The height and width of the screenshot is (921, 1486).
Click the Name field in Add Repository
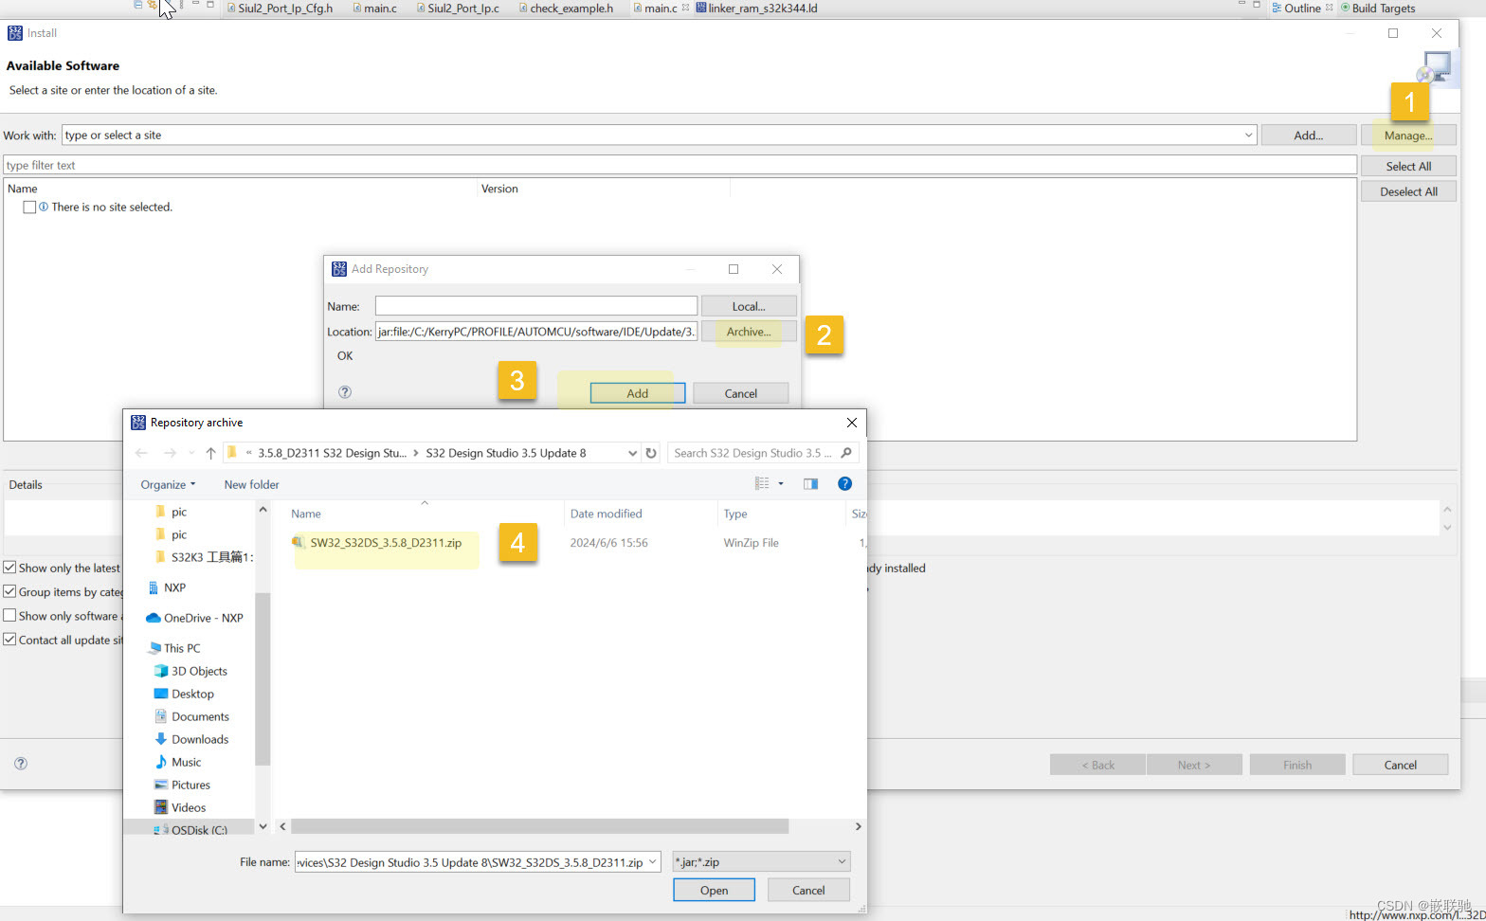(536, 306)
